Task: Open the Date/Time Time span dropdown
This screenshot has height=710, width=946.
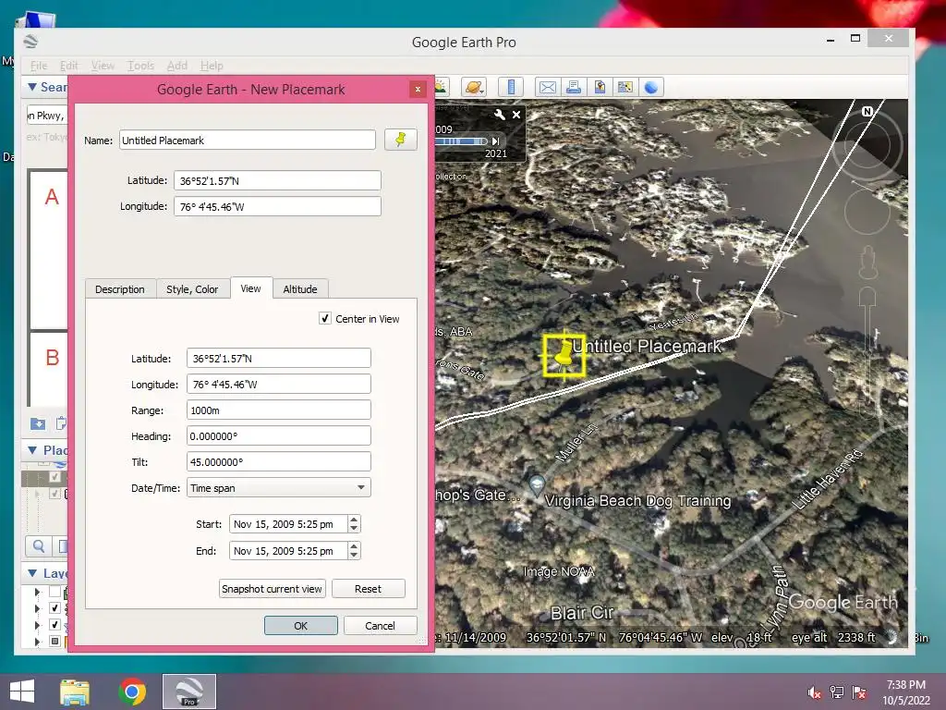Action: 279,487
